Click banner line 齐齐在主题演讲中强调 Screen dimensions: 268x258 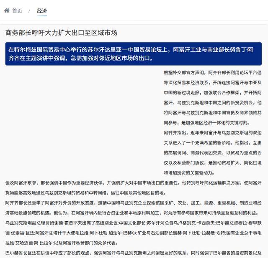(81, 58)
